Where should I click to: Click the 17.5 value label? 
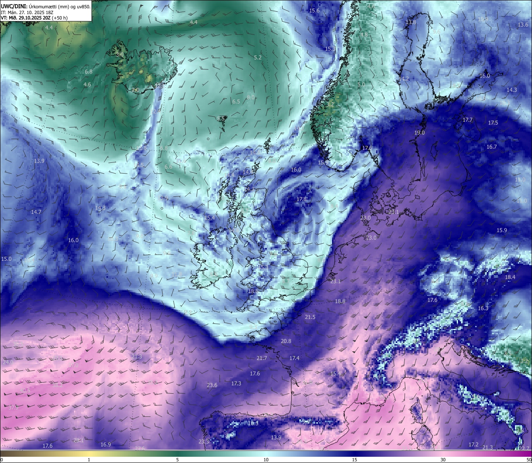click(493, 123)
